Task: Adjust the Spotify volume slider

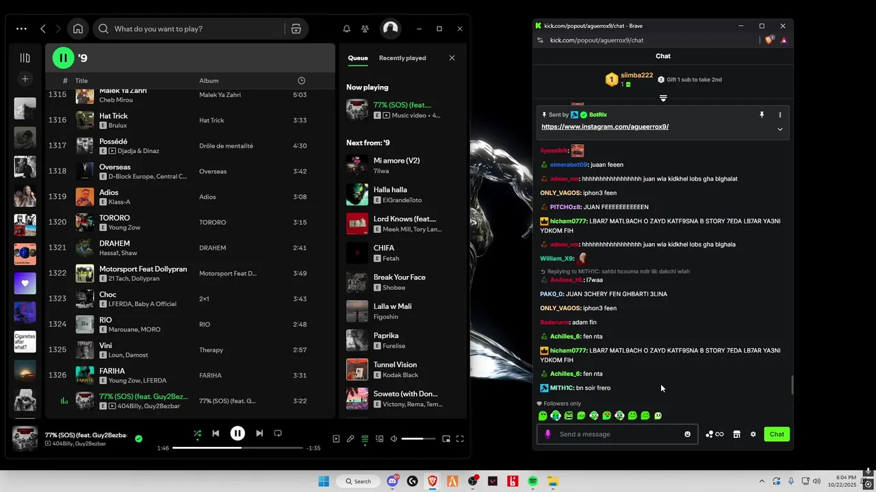Action: (418, 439)
